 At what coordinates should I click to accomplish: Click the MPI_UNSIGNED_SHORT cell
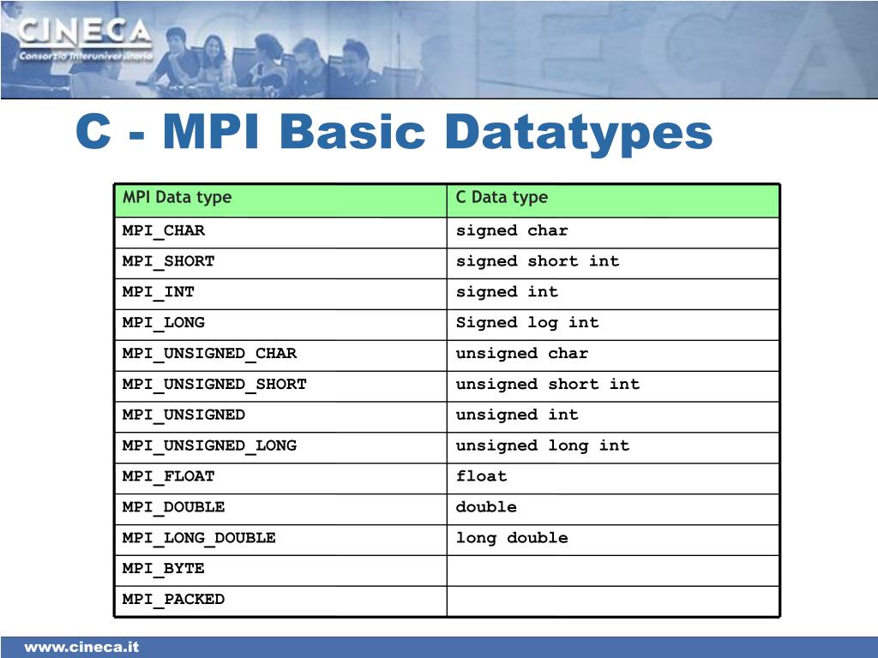coord(280,386)
